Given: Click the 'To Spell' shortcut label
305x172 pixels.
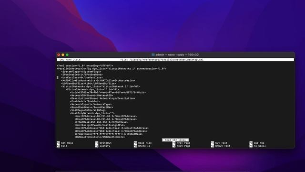Looking at the screenshot, I should pos(260,146).
